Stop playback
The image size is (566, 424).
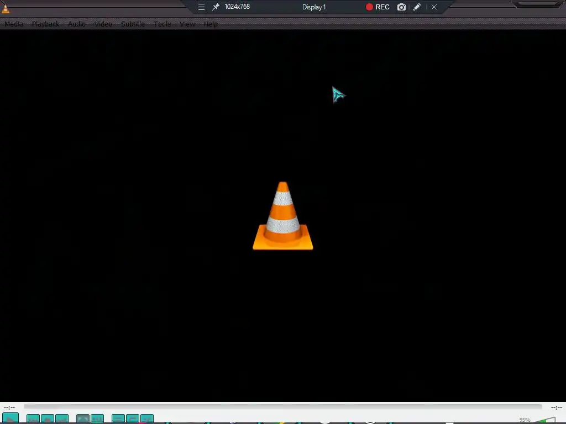coord(48,419)
